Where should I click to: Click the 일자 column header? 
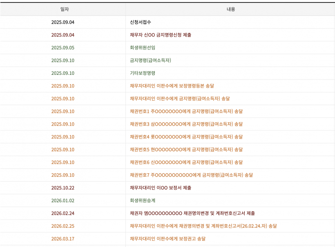pos(65,9)
